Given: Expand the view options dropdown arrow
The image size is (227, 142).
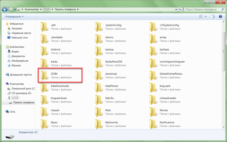Looking at the screenshot, I should (205, 17).
